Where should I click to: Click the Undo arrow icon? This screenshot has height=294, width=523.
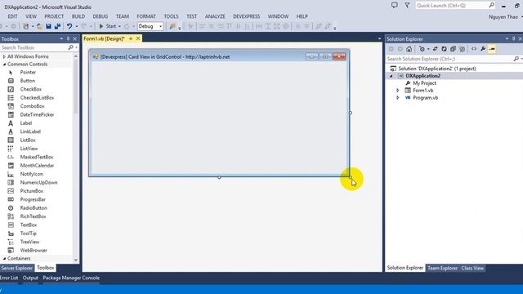[69, 26]
